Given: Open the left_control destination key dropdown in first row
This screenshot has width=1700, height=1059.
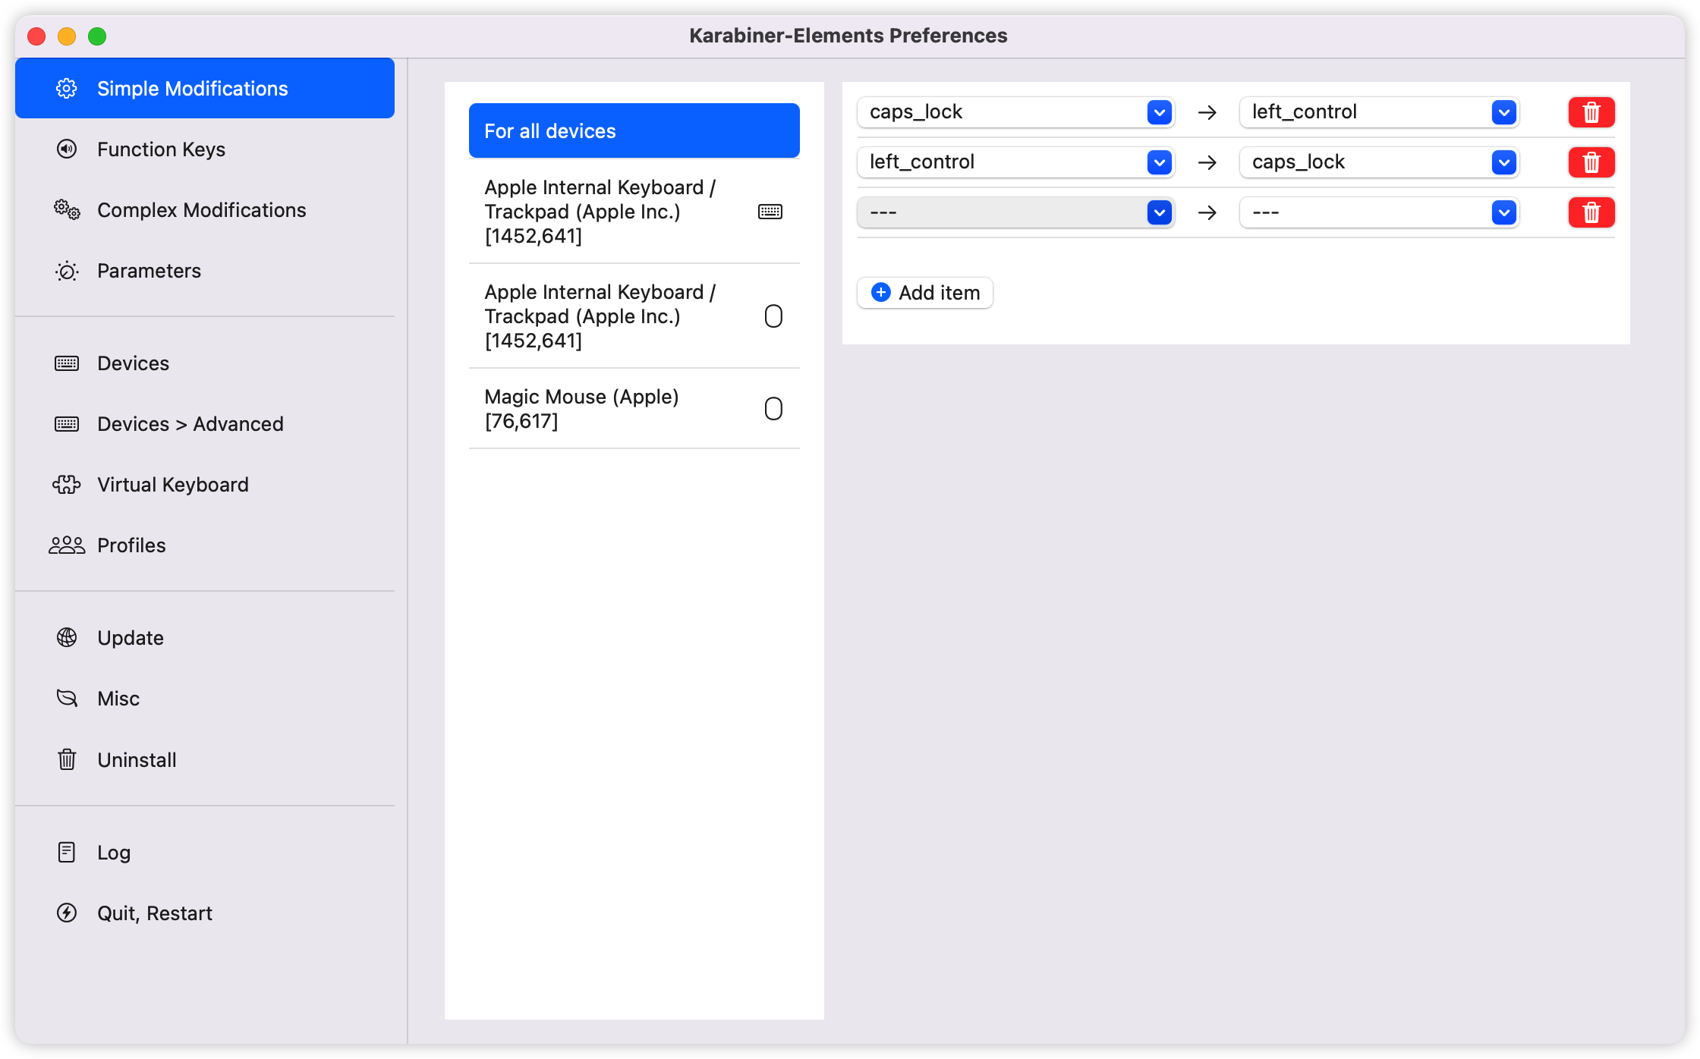Looking at the screenshot, I should [1379, 112].
